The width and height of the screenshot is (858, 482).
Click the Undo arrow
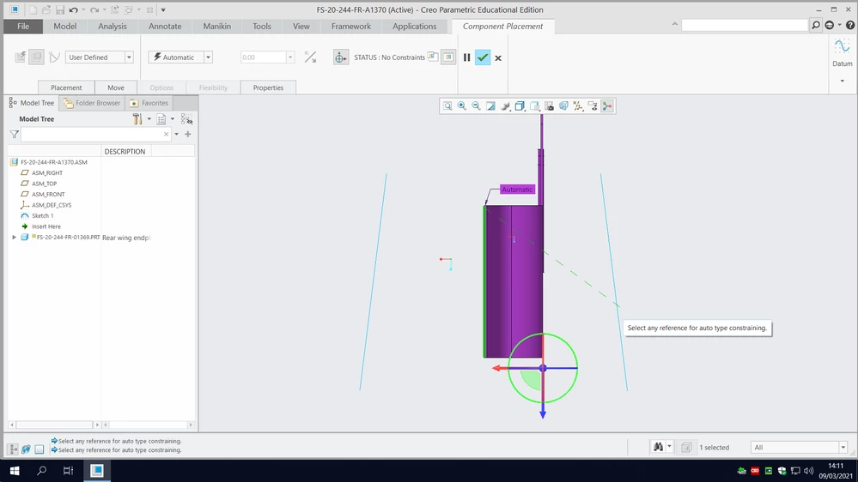[73, 9]
